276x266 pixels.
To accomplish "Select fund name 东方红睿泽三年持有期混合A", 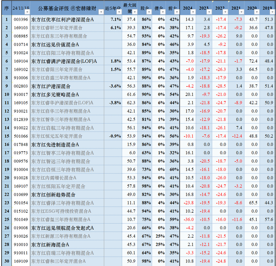I will (x=62, y=203).
